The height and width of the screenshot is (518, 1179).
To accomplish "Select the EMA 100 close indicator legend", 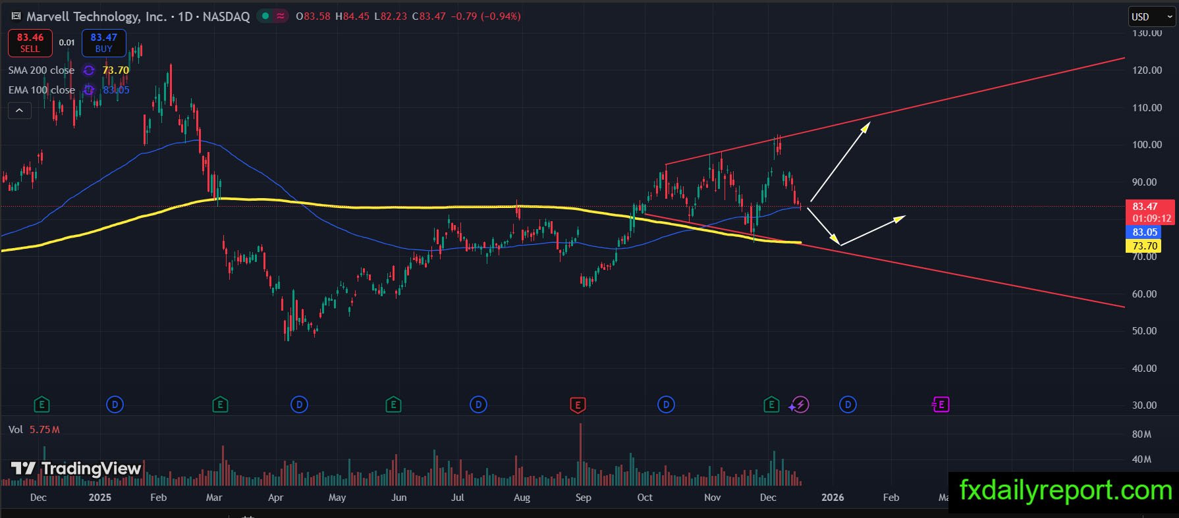I will 41,90.
